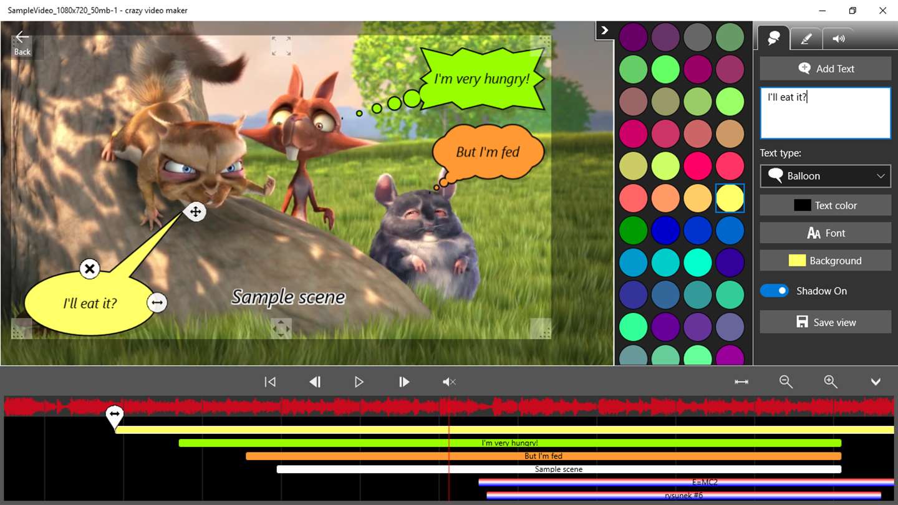The height and width of the screenshot is (505, 898).
Task: Step forward one frame
Action: (404, 382)
